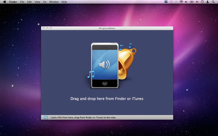Open the Finder menu
This screenshot has width=218, height=136.
click(13, 2)
